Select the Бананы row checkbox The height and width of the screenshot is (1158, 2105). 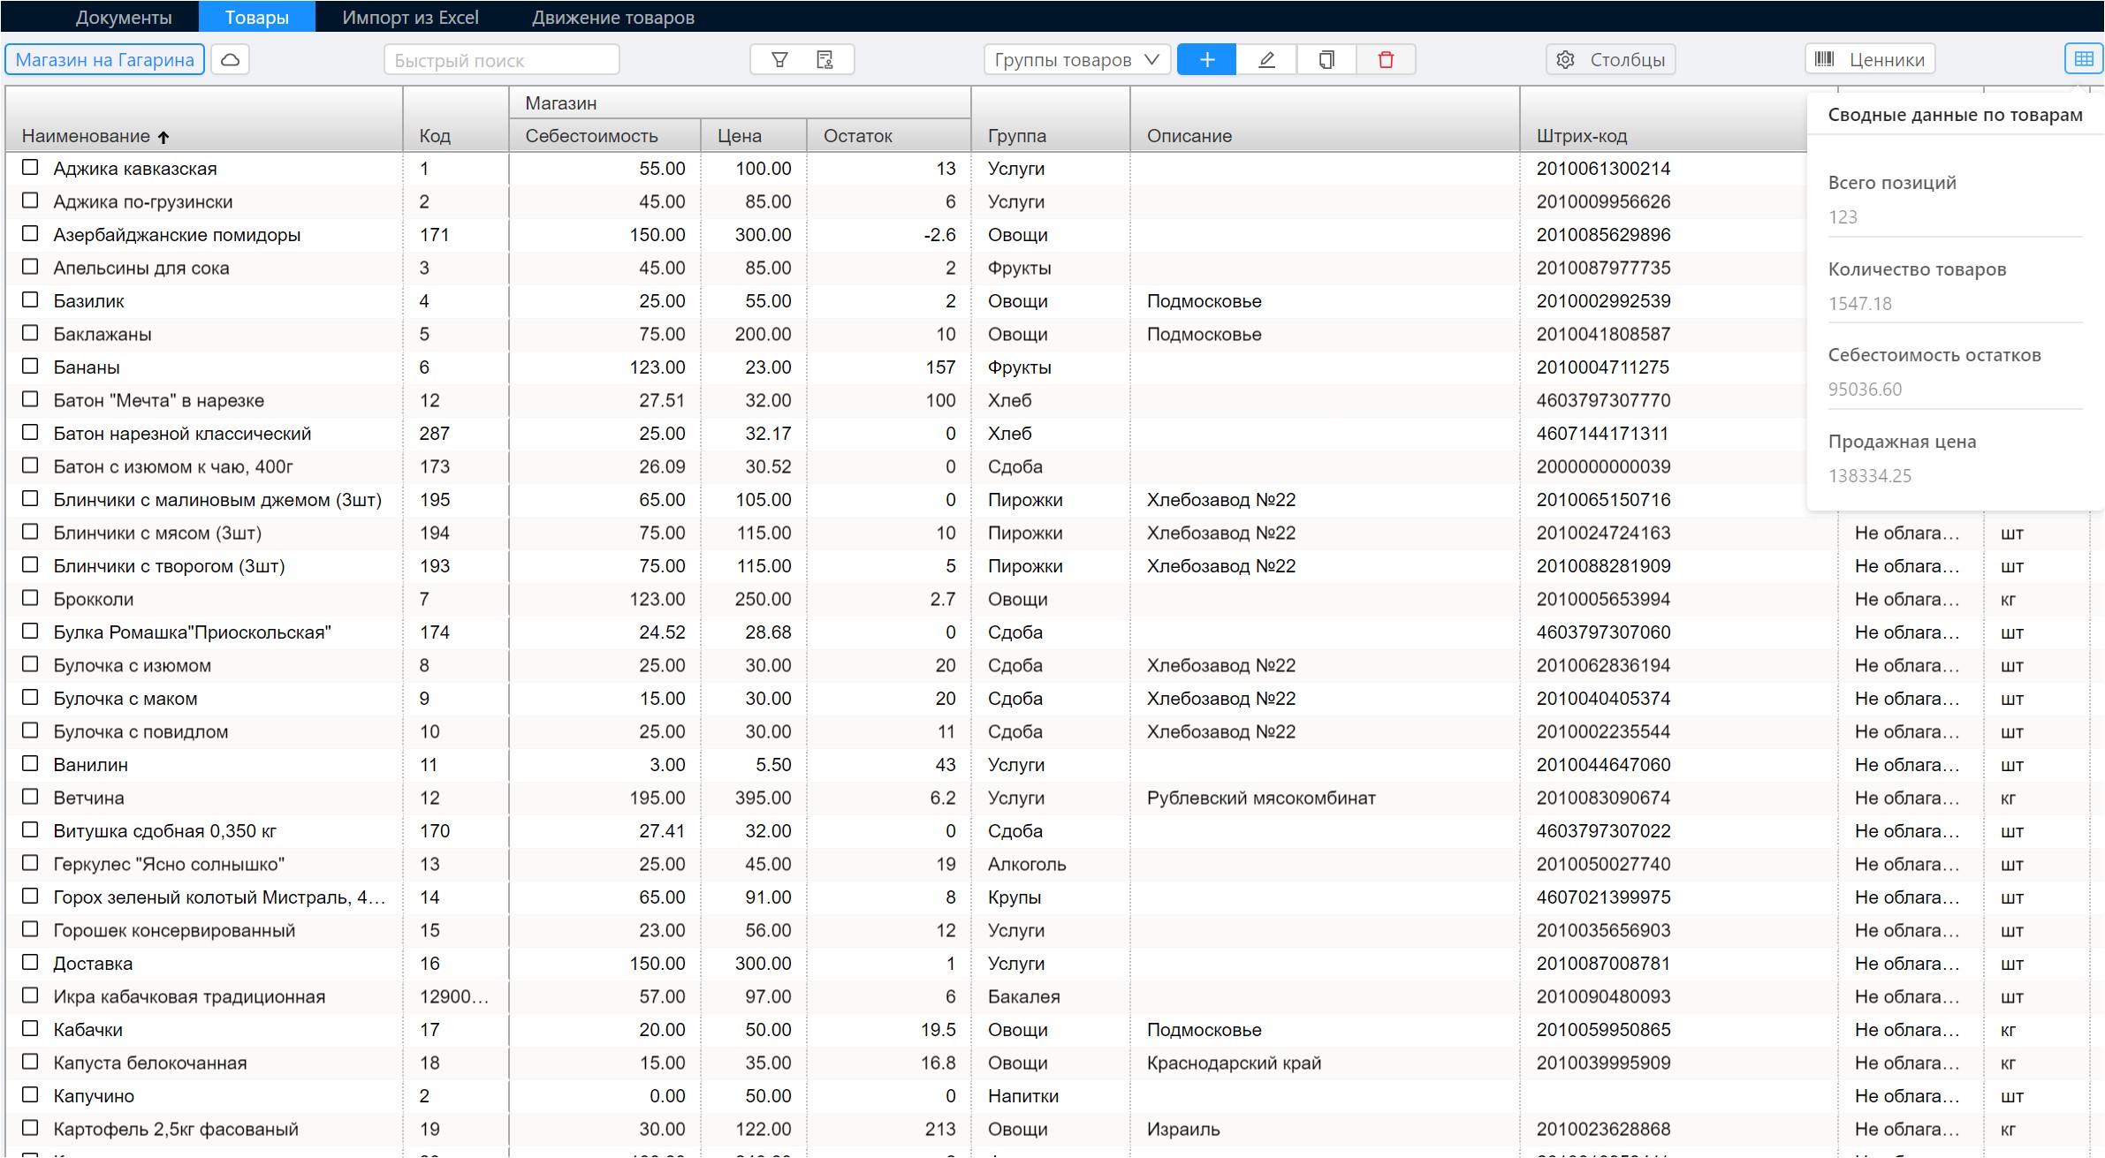coord(30,366)
